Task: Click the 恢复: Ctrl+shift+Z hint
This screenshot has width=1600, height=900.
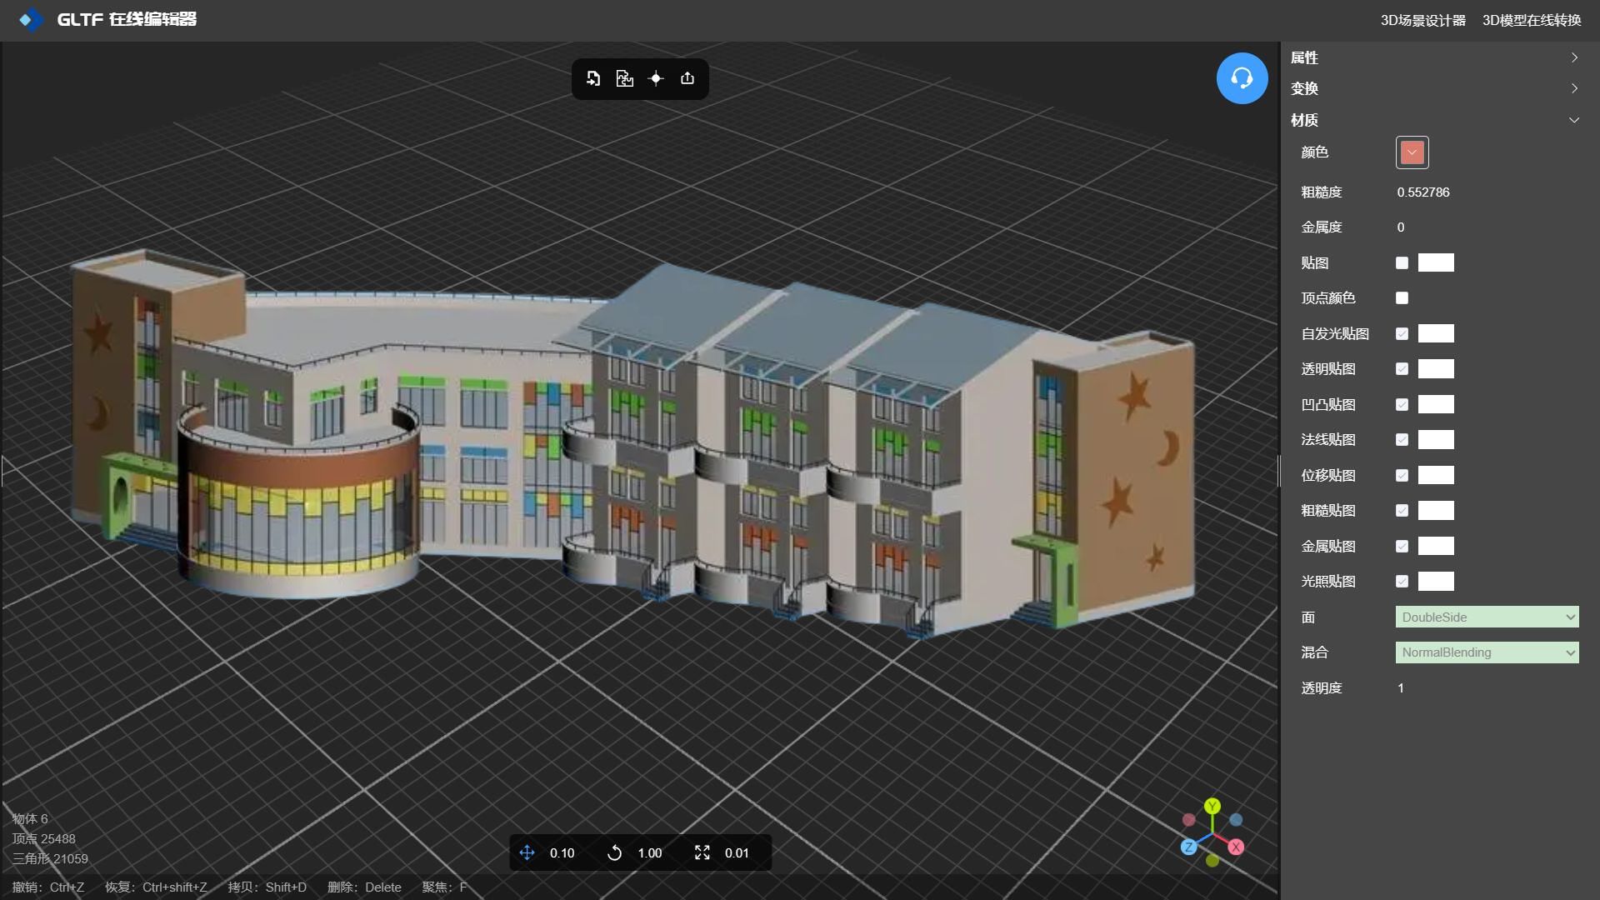Action: [x=156, y=887]
